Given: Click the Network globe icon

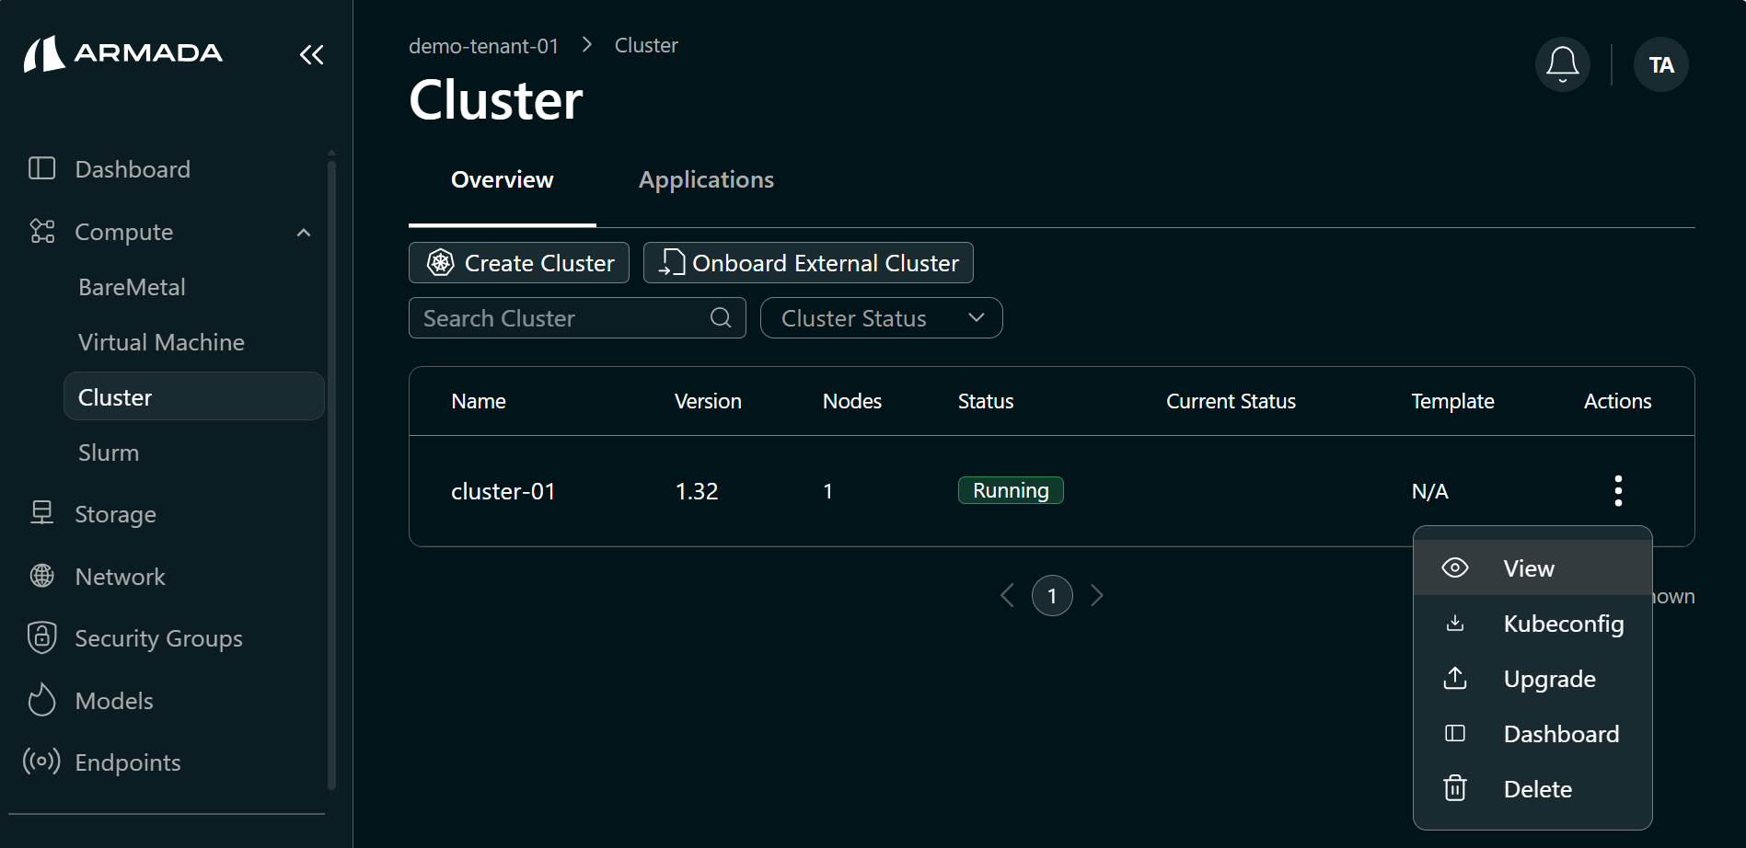Looking at the screenshot, I should [42, 577].
